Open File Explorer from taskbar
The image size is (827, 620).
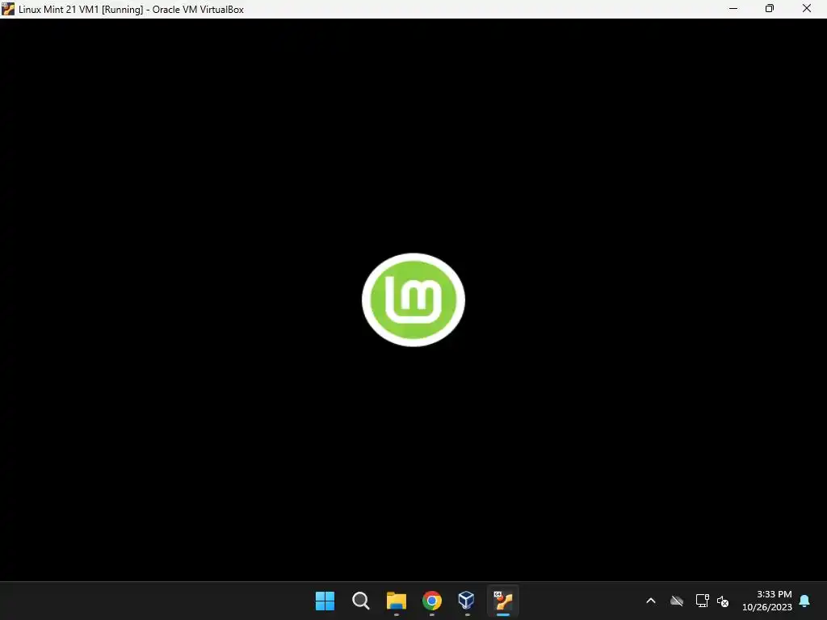tap(396, 601)
